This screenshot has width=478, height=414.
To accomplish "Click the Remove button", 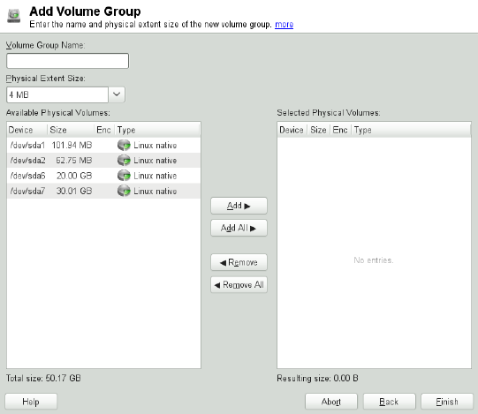I will [x=239, y=262].
